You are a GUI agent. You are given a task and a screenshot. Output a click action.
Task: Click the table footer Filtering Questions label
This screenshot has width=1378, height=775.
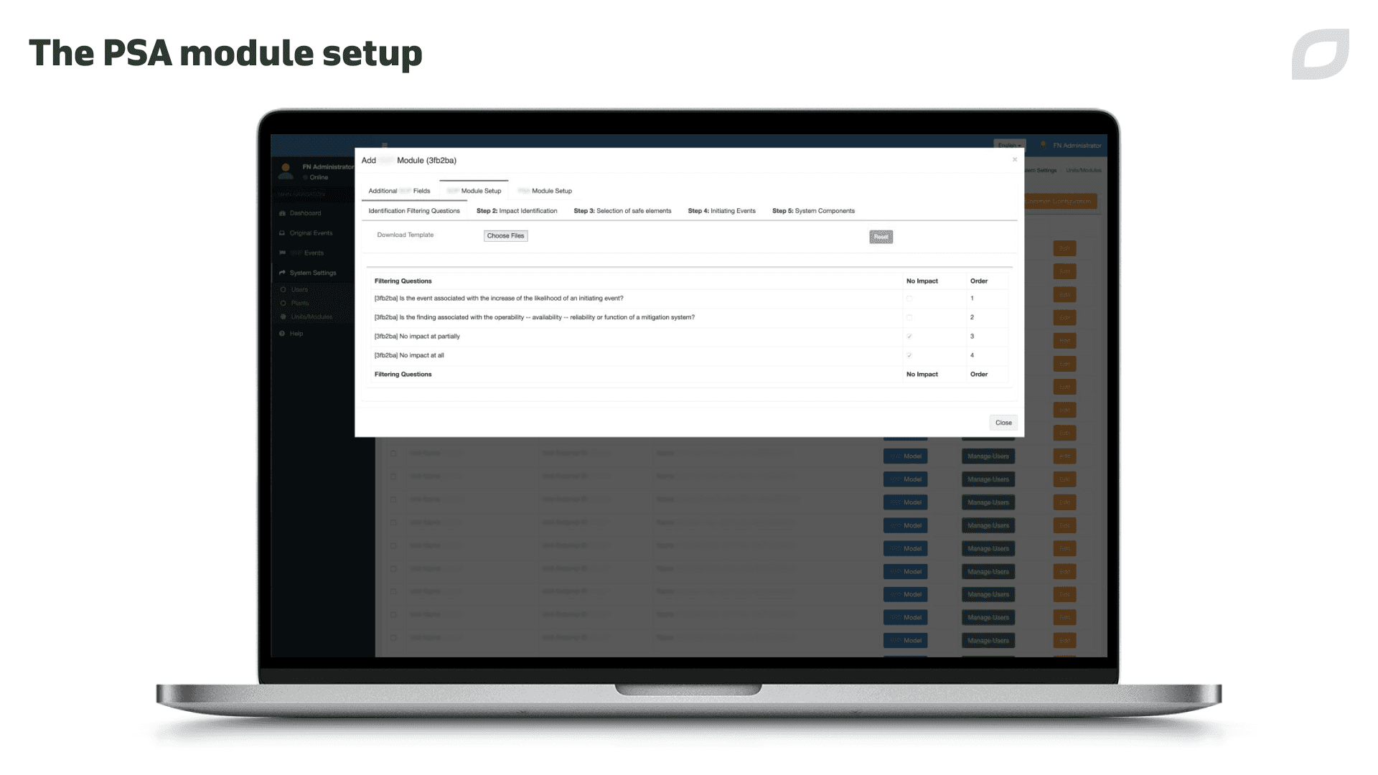point(403,375)
